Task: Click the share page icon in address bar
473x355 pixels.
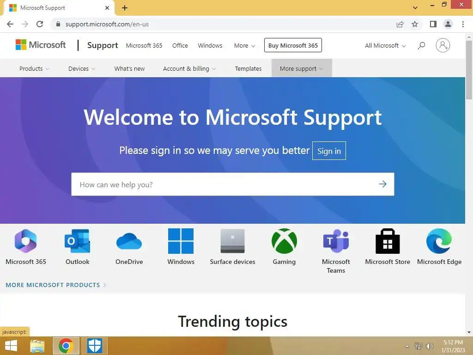Action: click(x=400, y=24)
